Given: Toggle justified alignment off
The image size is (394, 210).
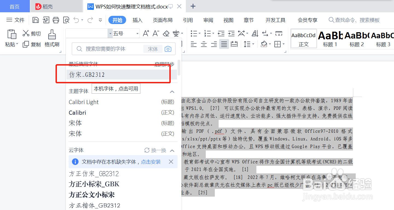Looking at the screenshot, I should (224, 44).
